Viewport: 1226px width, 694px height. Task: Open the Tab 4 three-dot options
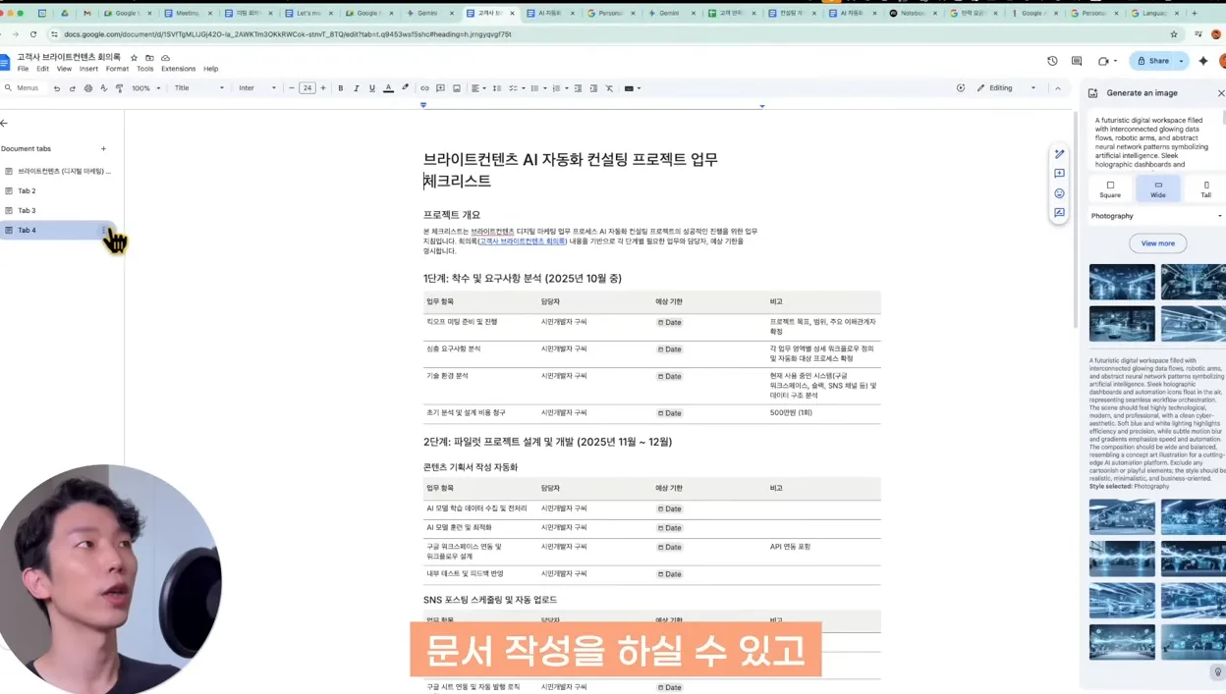point(103,231)
